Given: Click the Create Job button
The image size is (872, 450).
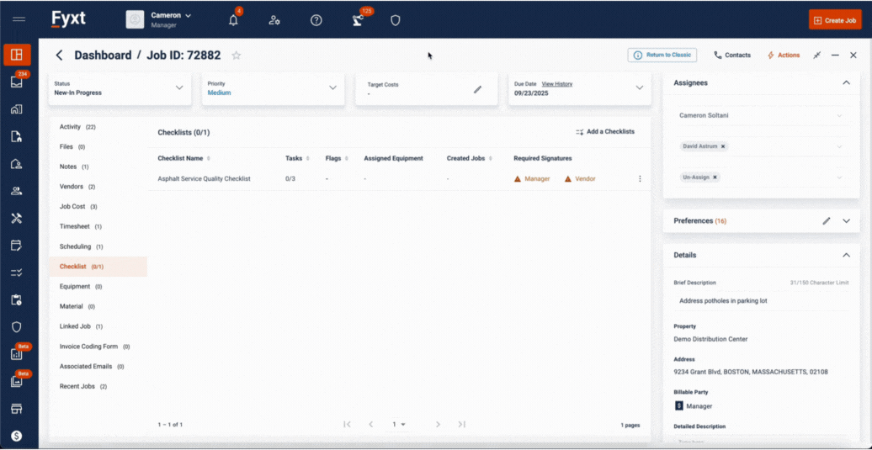Looking at the screenshot, I should click(835, 20).
